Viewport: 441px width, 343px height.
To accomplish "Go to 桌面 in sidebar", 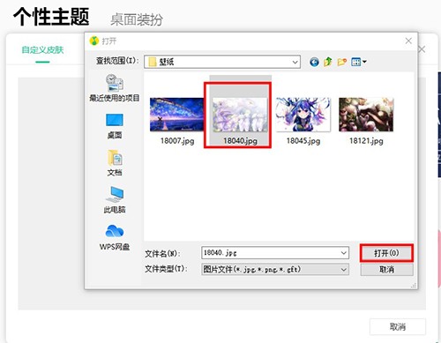I will (x=115, y=126).
